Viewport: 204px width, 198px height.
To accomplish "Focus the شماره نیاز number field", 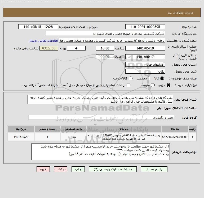I will pyautogui.click(x=145, y=27).
